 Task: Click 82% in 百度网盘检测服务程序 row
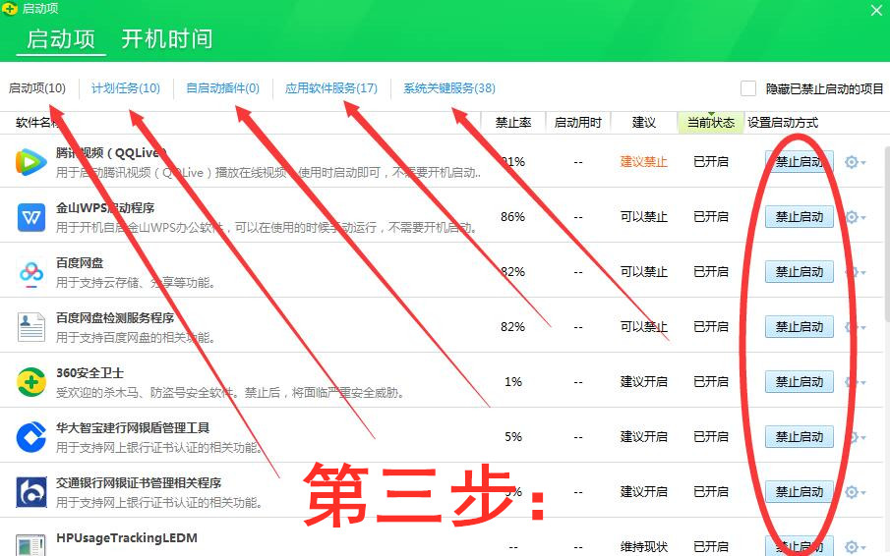(512, 327)
